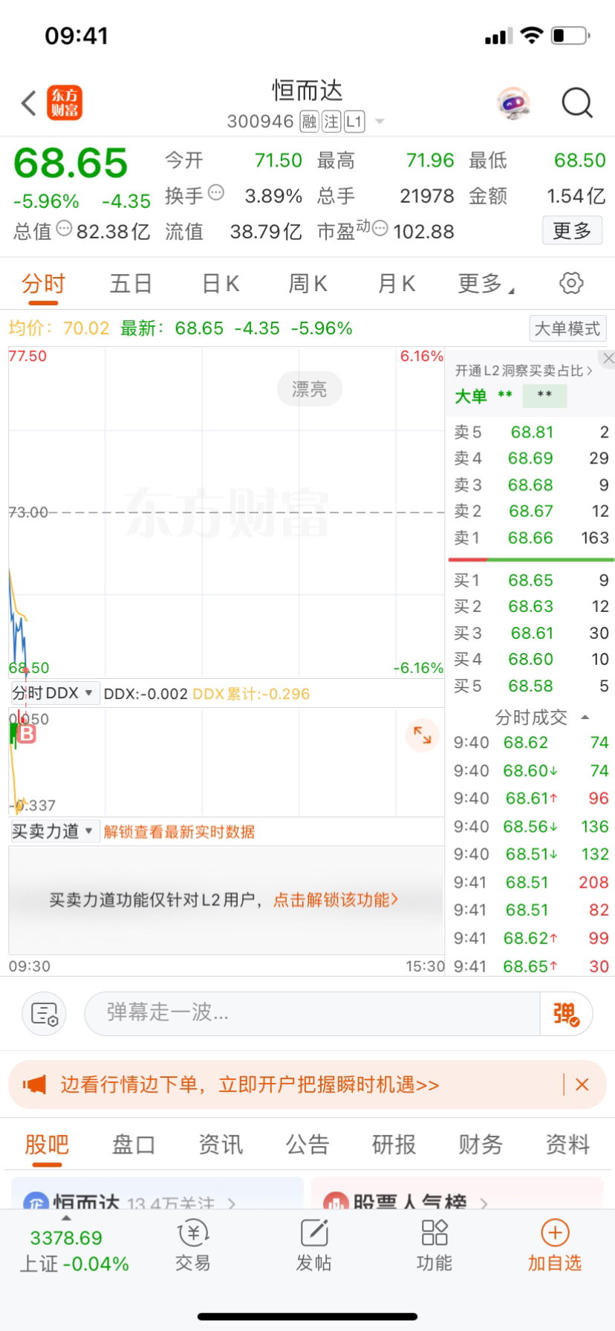Dismiss the account opening banner

click(582, 1084)
